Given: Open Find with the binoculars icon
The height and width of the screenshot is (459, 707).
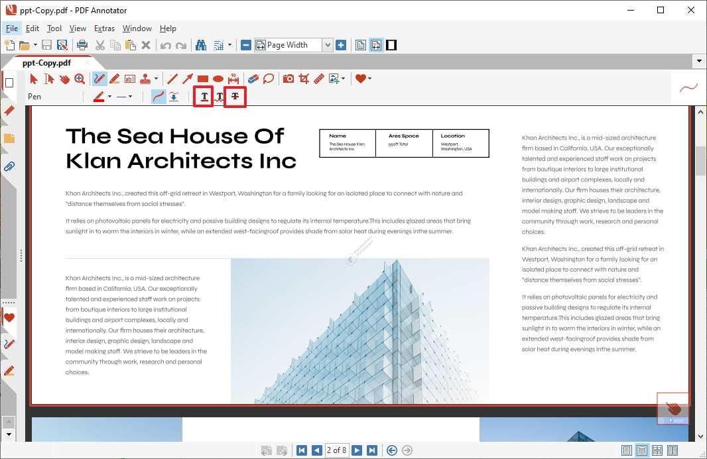Looking at the screenshot, I should 201,45.
